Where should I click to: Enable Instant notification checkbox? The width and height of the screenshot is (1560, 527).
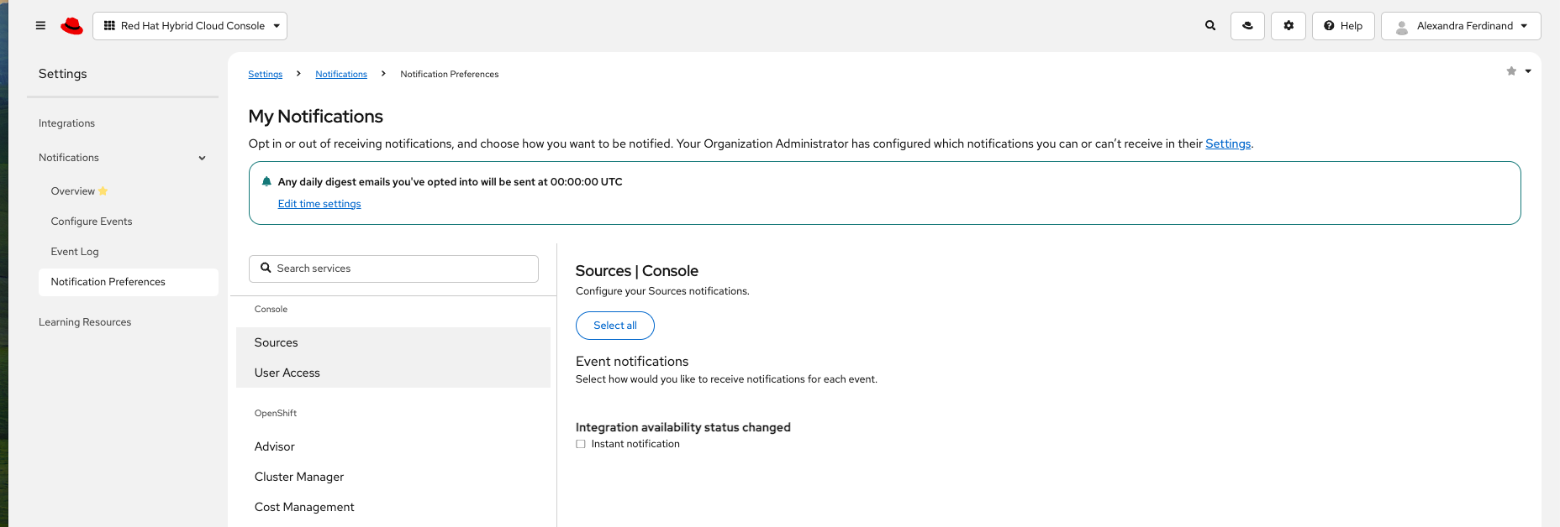pyautogui.click(x=581, y=444)
